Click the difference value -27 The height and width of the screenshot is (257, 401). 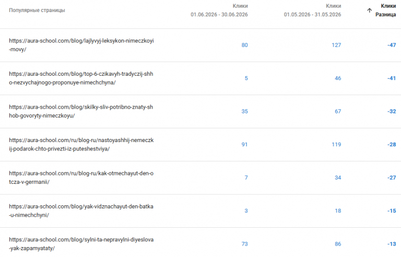click(392, 178)
